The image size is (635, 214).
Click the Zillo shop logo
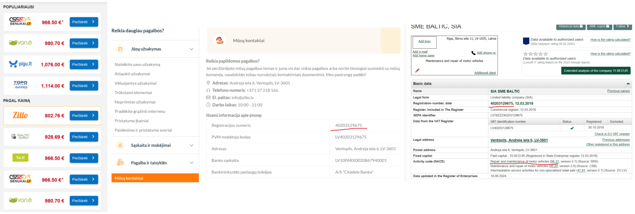tap(20, 115)
